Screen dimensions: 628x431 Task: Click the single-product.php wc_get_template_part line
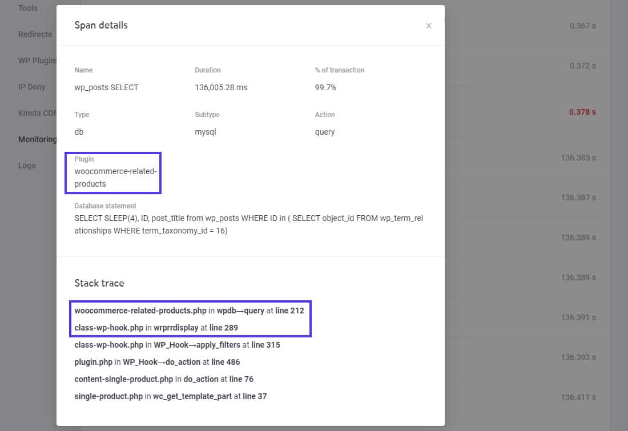(170, 396)
